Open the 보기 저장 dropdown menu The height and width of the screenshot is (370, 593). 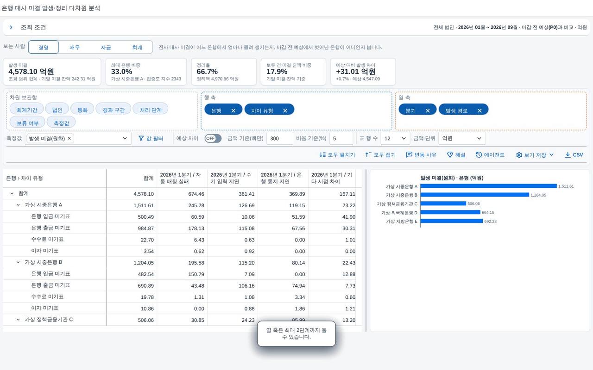click(x=535, y=155)
